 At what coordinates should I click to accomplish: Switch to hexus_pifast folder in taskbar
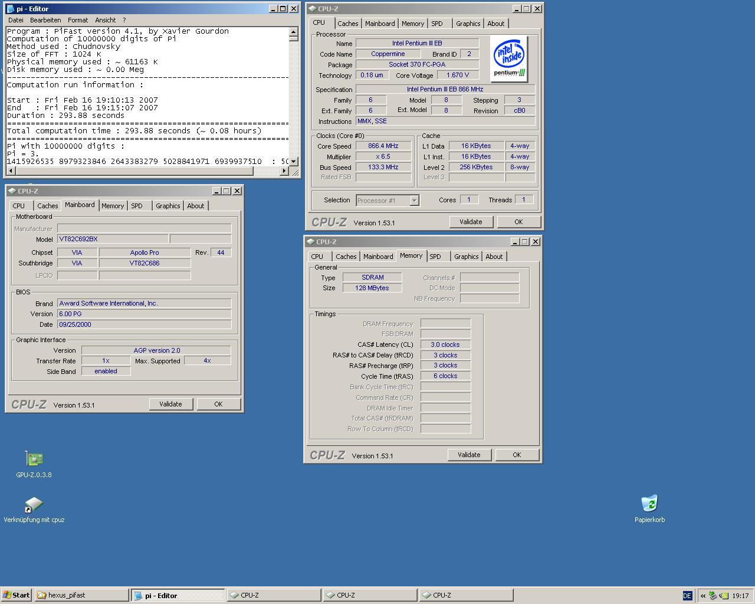click(81, 595)
